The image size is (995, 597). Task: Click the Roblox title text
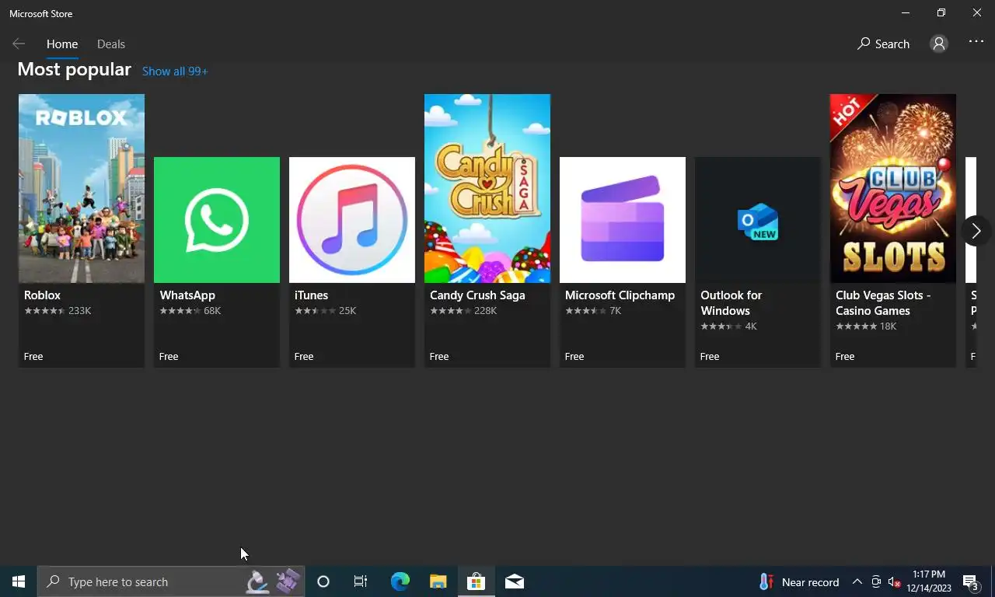pyautogui.click(x=42, y=295)
